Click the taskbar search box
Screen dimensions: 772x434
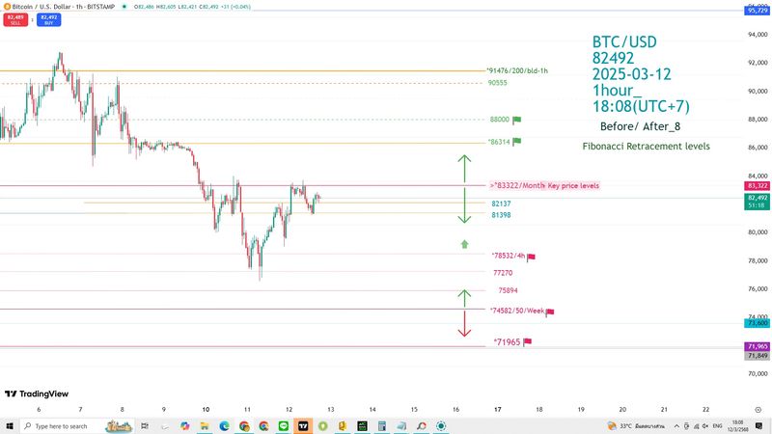tap(68, 425)
